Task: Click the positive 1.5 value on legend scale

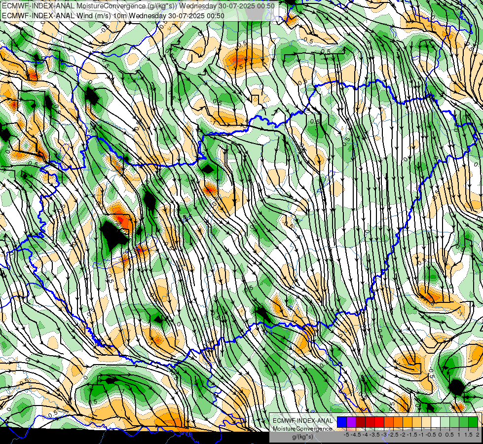Action: click(x=468, y=435)
